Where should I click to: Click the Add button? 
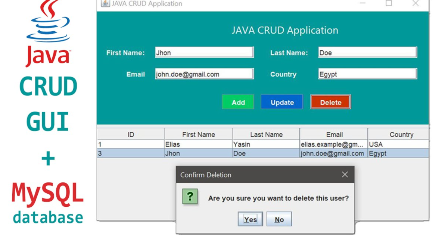238,102
